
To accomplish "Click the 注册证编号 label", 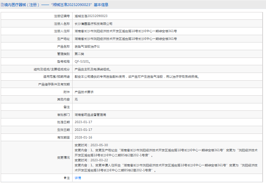I will pyautogui.click(x=62, y=16).
